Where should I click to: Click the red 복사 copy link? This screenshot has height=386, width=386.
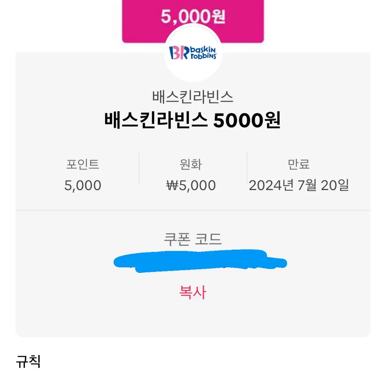pos(193,292)
